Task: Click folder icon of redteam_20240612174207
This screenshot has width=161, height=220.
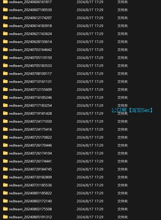Action: 5,18
